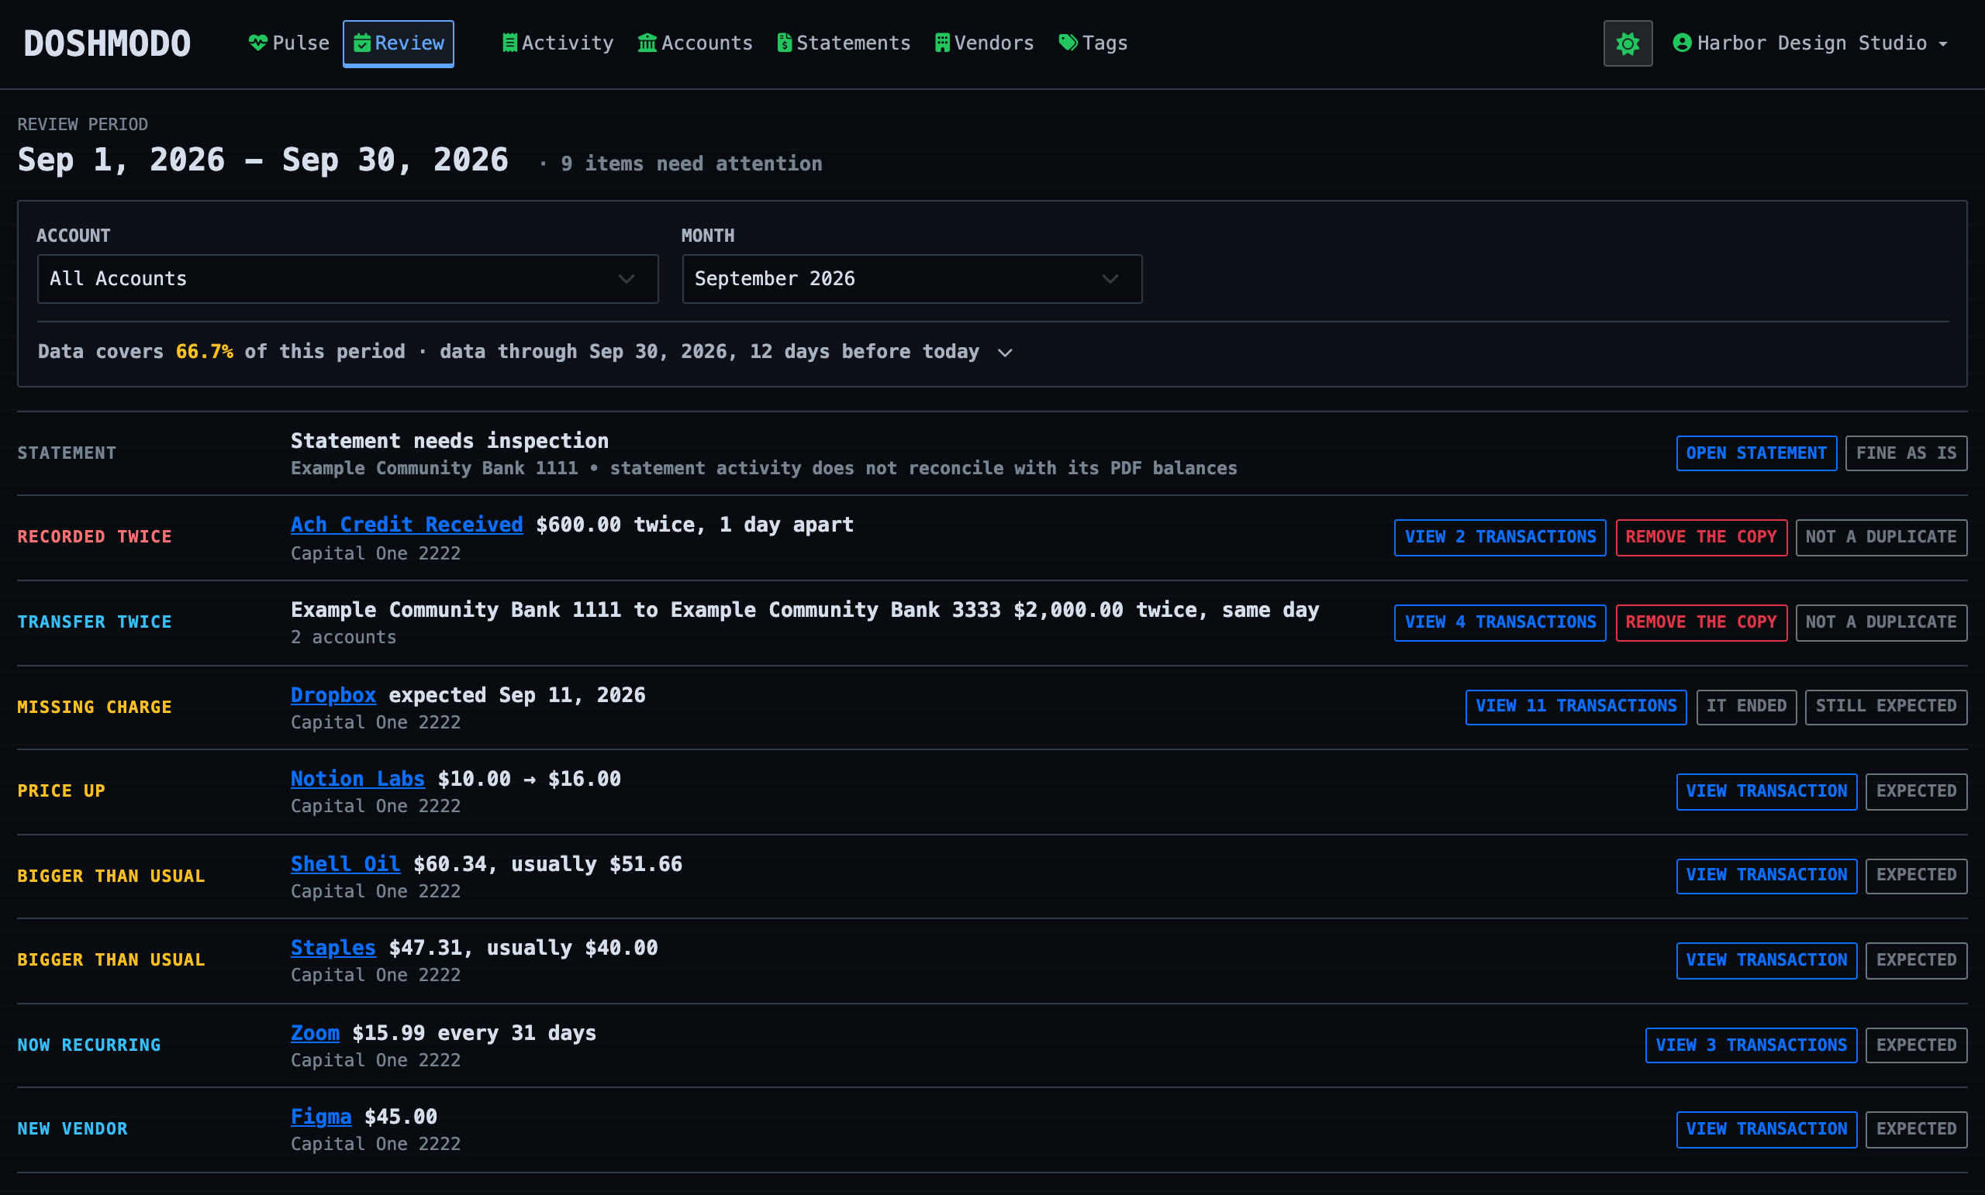The height and width of the screenshot is (1195, 1985).
Task: Go to the Activity tab
Action: (557, 43)
